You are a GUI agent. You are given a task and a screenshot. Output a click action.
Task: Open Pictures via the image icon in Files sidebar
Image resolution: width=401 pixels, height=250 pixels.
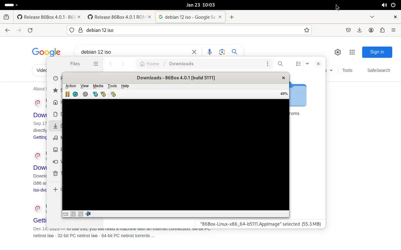(x=55, y=150)
